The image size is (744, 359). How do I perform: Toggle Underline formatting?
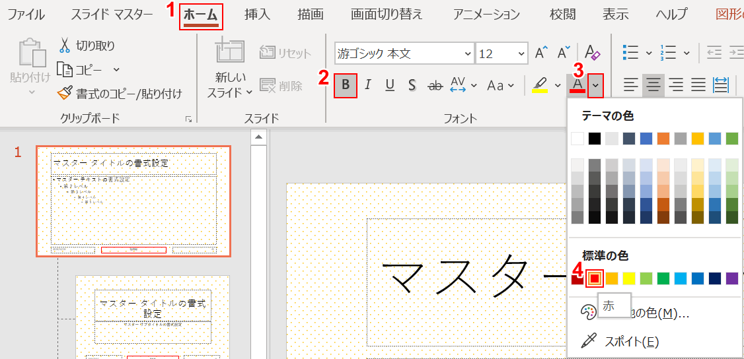click(390, 85)
